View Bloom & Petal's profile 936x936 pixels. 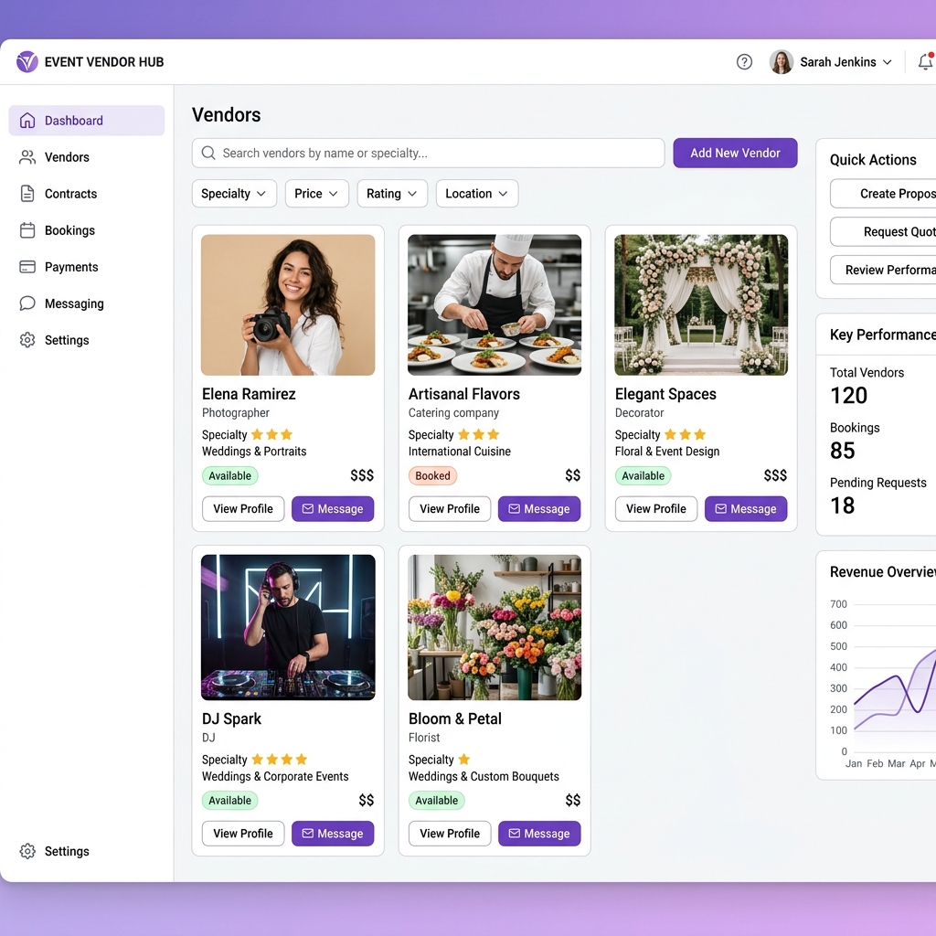click(449, 833)
